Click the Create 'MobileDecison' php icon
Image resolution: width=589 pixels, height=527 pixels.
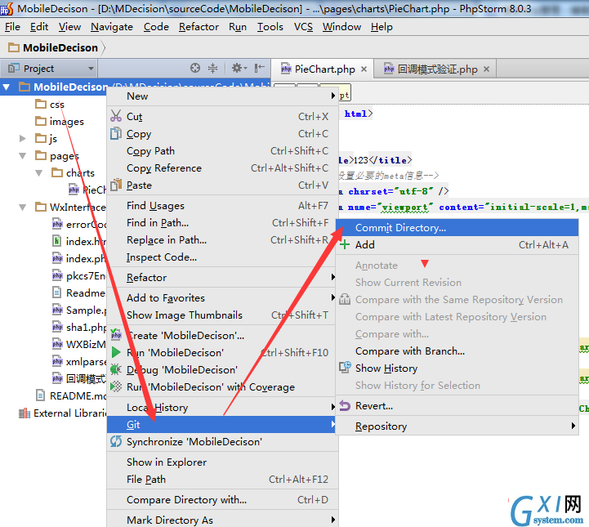click(116, 334)
